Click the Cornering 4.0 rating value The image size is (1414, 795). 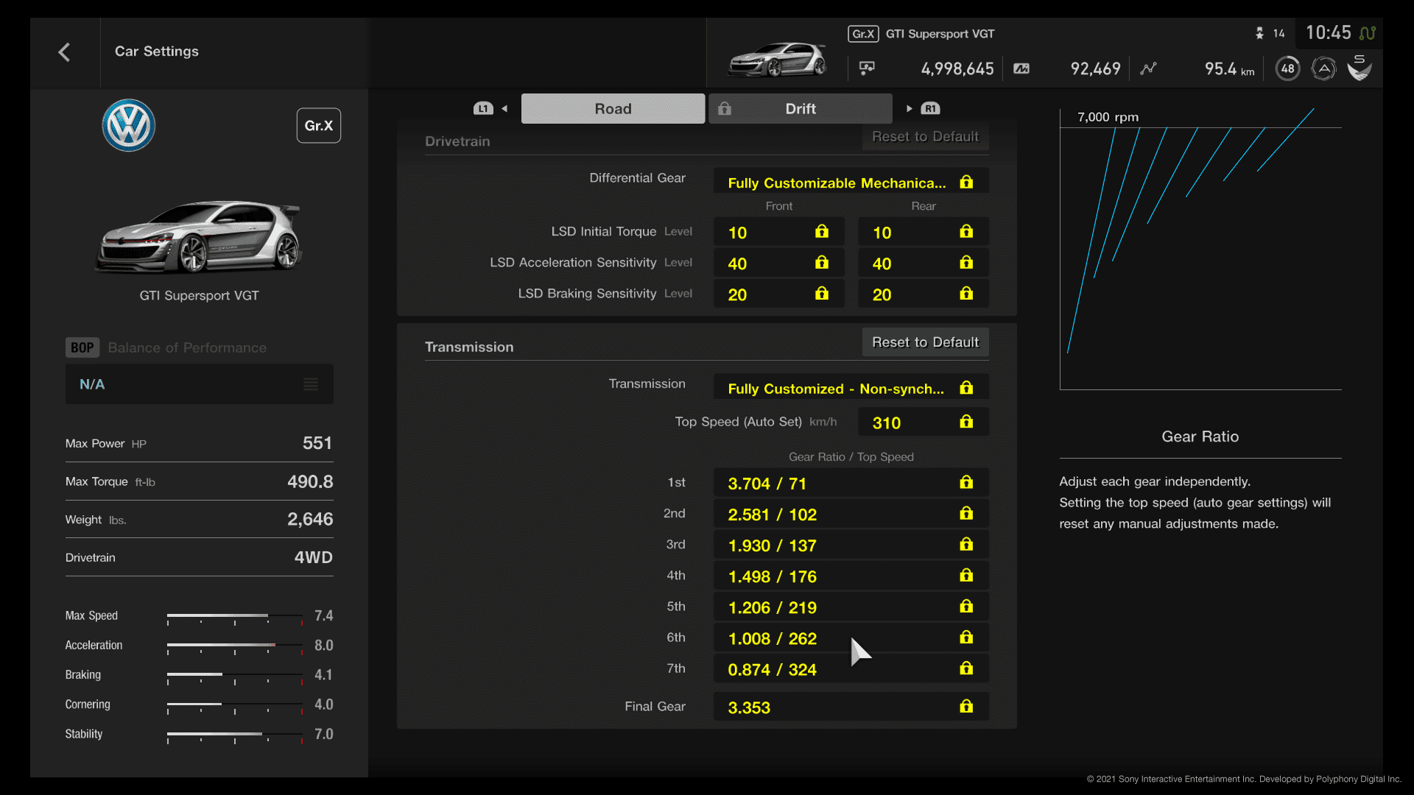point(324,704)
